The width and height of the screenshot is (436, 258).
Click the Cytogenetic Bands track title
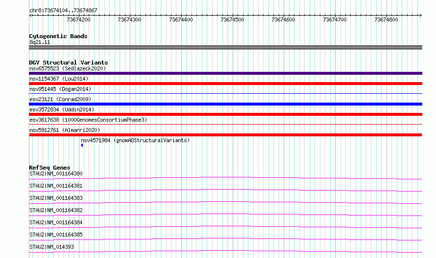(58, 36)
